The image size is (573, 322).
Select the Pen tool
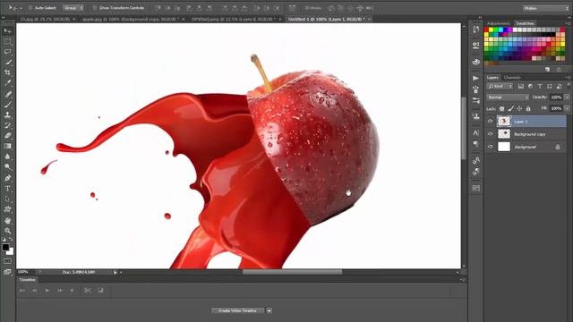(7, 178)
